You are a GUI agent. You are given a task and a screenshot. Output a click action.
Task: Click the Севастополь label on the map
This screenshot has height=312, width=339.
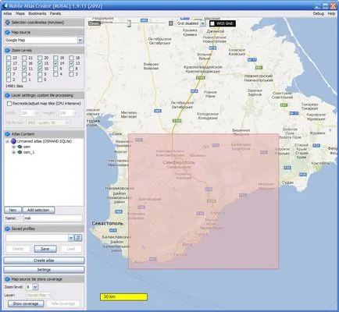[108, 224]
